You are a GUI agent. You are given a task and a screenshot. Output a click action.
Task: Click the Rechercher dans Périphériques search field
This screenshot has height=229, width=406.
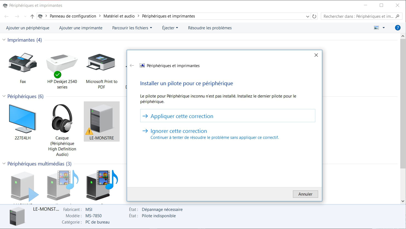tap(358, 16)
